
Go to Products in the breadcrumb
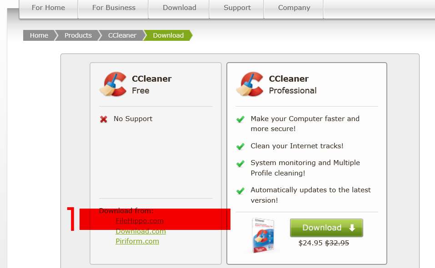point(78,35)
